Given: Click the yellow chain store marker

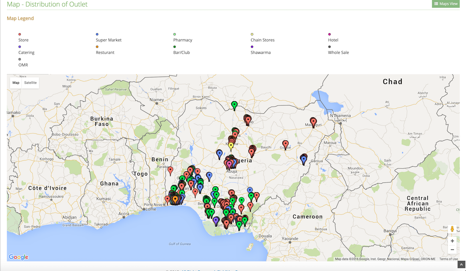Looking at the screenshot, I should click(x=231, y=146).
